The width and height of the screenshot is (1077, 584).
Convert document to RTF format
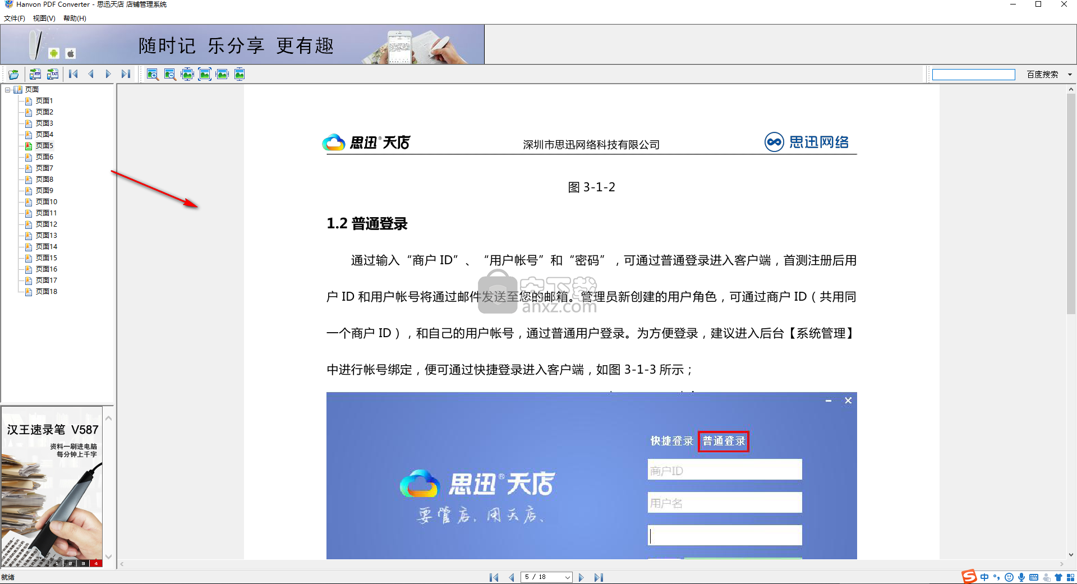pyautogui.click(x=35, y=74)
